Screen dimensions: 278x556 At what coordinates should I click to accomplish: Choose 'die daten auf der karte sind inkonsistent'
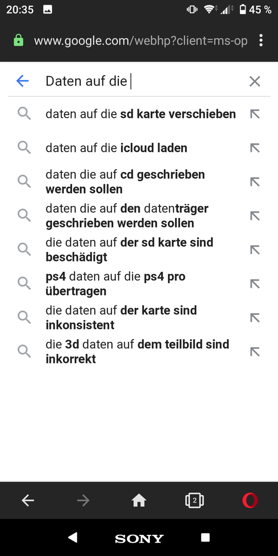[139, 318]
